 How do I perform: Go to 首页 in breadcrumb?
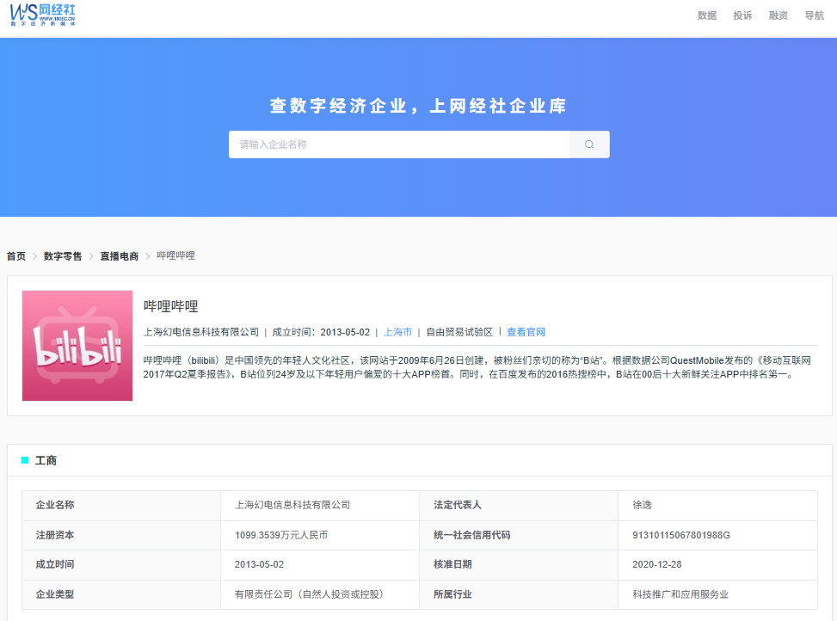tap(16, 256)
